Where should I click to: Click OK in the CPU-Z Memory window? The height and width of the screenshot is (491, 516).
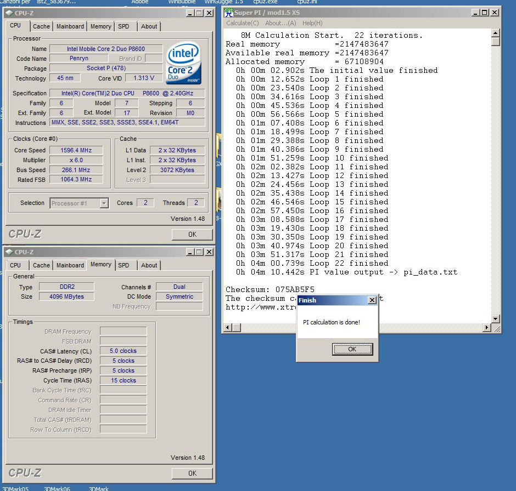click(192, 473)
